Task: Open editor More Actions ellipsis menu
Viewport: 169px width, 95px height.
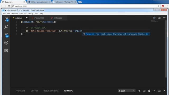Action: 164,18
